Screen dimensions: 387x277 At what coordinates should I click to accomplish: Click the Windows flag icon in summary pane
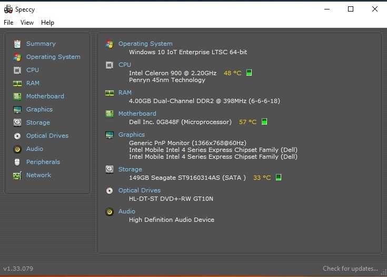[x=110, y=44]
